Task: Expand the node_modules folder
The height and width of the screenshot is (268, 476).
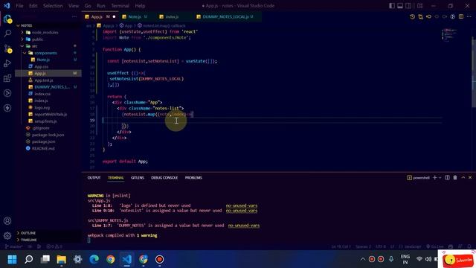Action: pyautogui.click(x=48, y=32)
